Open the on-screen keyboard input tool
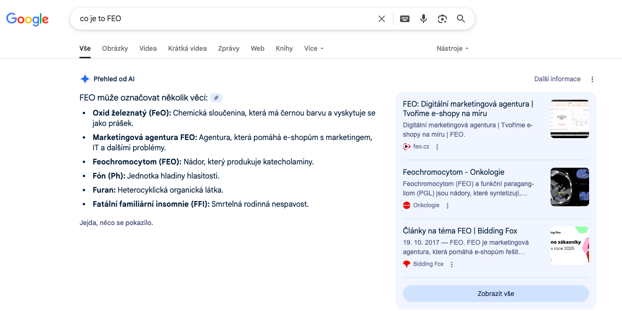Screen dimensions: 622x311 (x=405, y=19)
